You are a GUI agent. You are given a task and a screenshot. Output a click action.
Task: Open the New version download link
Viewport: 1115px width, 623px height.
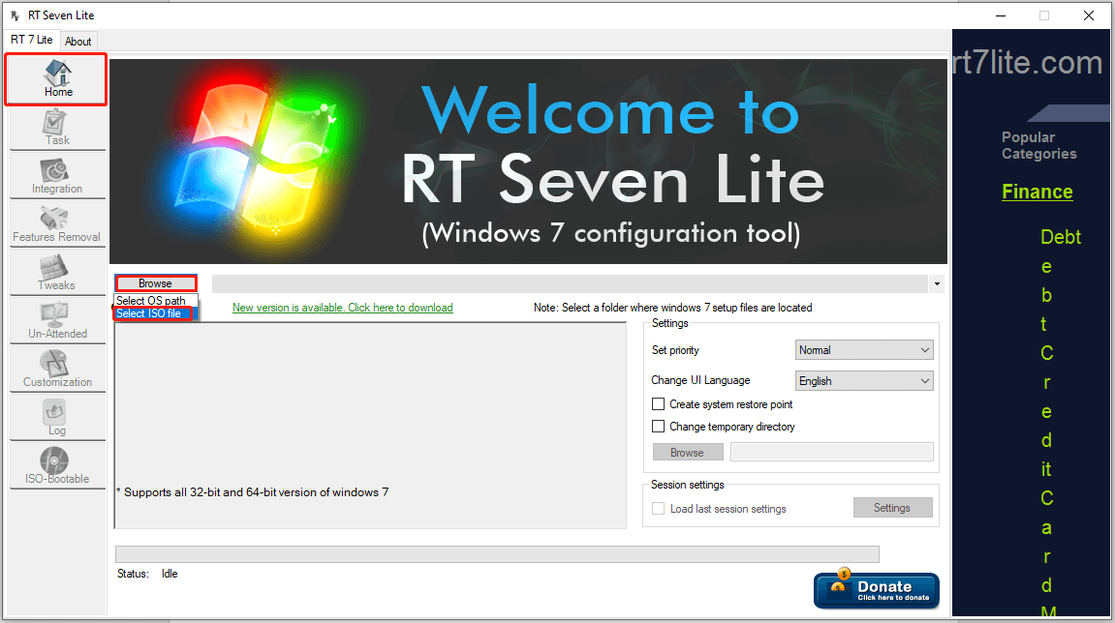[x=343, y=308]
